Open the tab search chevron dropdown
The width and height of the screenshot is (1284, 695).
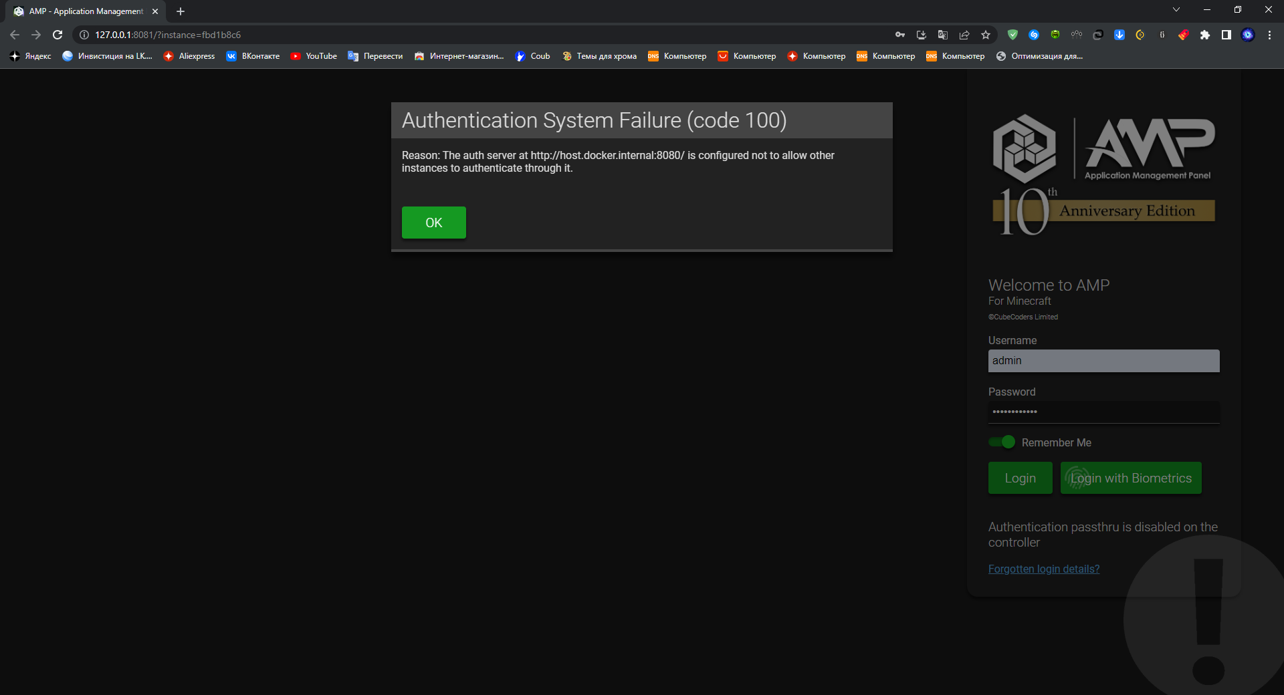coord(1176,9)
